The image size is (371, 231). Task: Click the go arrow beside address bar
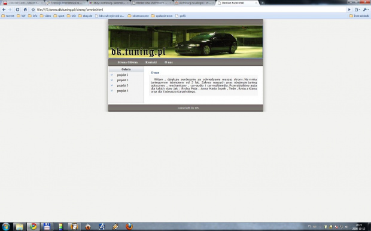click(349, 10)
